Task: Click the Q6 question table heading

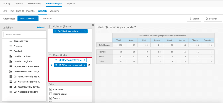Action: coord(163,36)
